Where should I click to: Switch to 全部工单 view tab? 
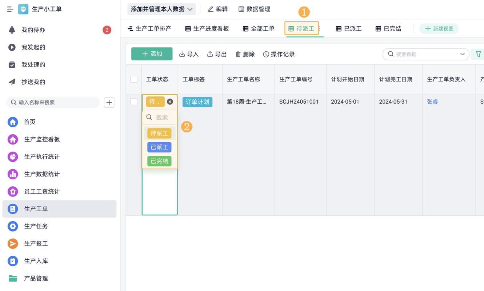[x=259, y=28]
